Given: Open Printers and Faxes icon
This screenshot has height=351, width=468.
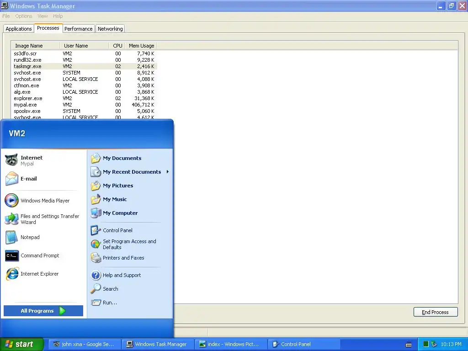Looking at the screenshot, I should [x=96, y=258].
